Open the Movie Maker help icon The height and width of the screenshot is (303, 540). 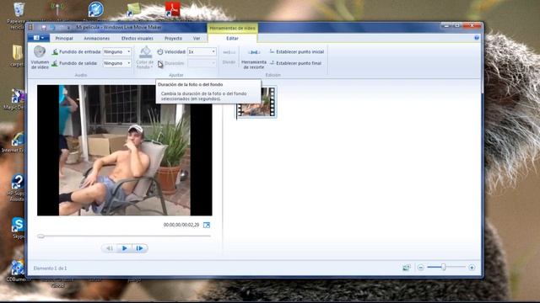coord(477,38)
